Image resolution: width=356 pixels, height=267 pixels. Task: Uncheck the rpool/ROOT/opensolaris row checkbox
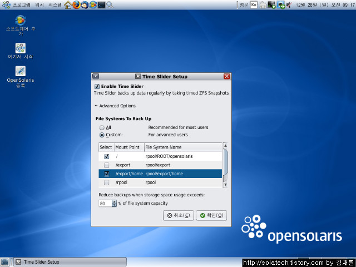tap(106, 156)
